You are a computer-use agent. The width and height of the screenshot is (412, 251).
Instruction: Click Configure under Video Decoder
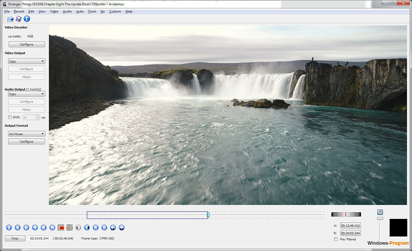pyautogui.click(x=27, y=45)
